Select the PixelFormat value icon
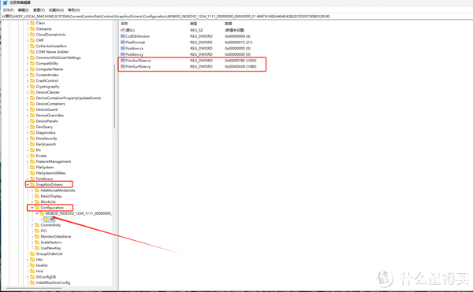 click(x=122, y=43)
